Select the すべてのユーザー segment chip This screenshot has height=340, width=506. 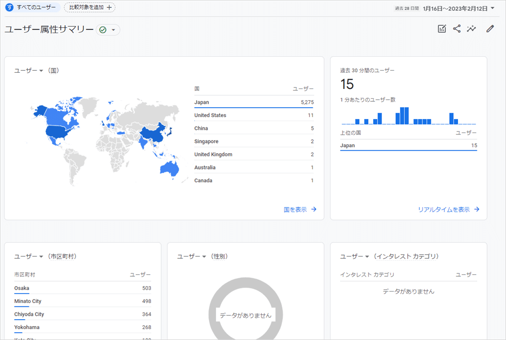33,7
